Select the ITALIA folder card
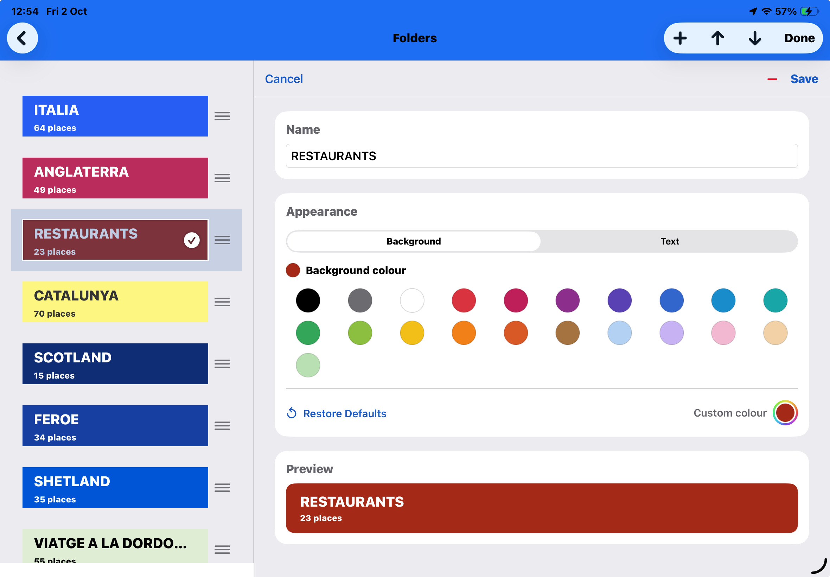This screenshot has height=577, width=830. click(x=115, y=116)
